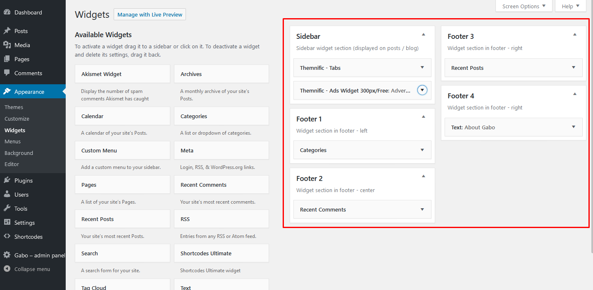Screen dimensions: 593x290
Task: Select Customize under Appearance
Action: [17, 119]
